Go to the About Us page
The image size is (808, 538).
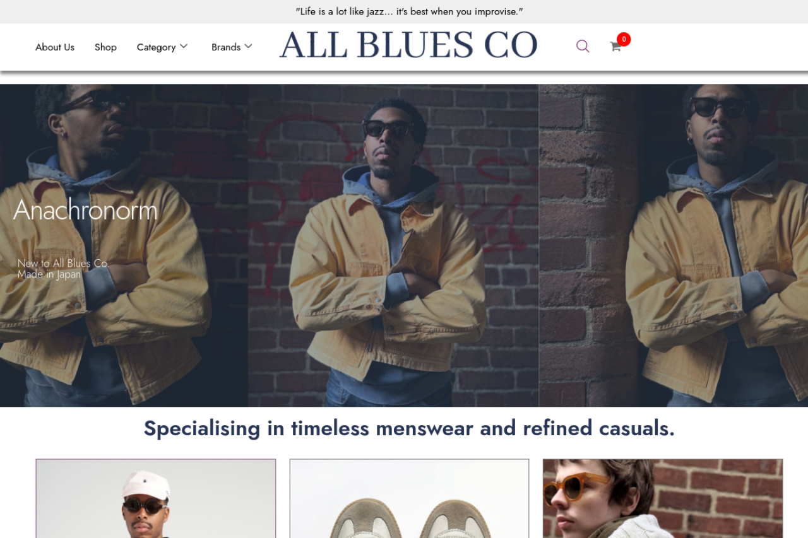55,47
